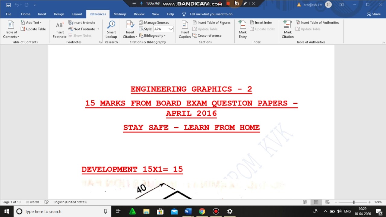This screenshot has height=217, width=386.
Task: Click Insert Citation icon
Action: [130, 30]
